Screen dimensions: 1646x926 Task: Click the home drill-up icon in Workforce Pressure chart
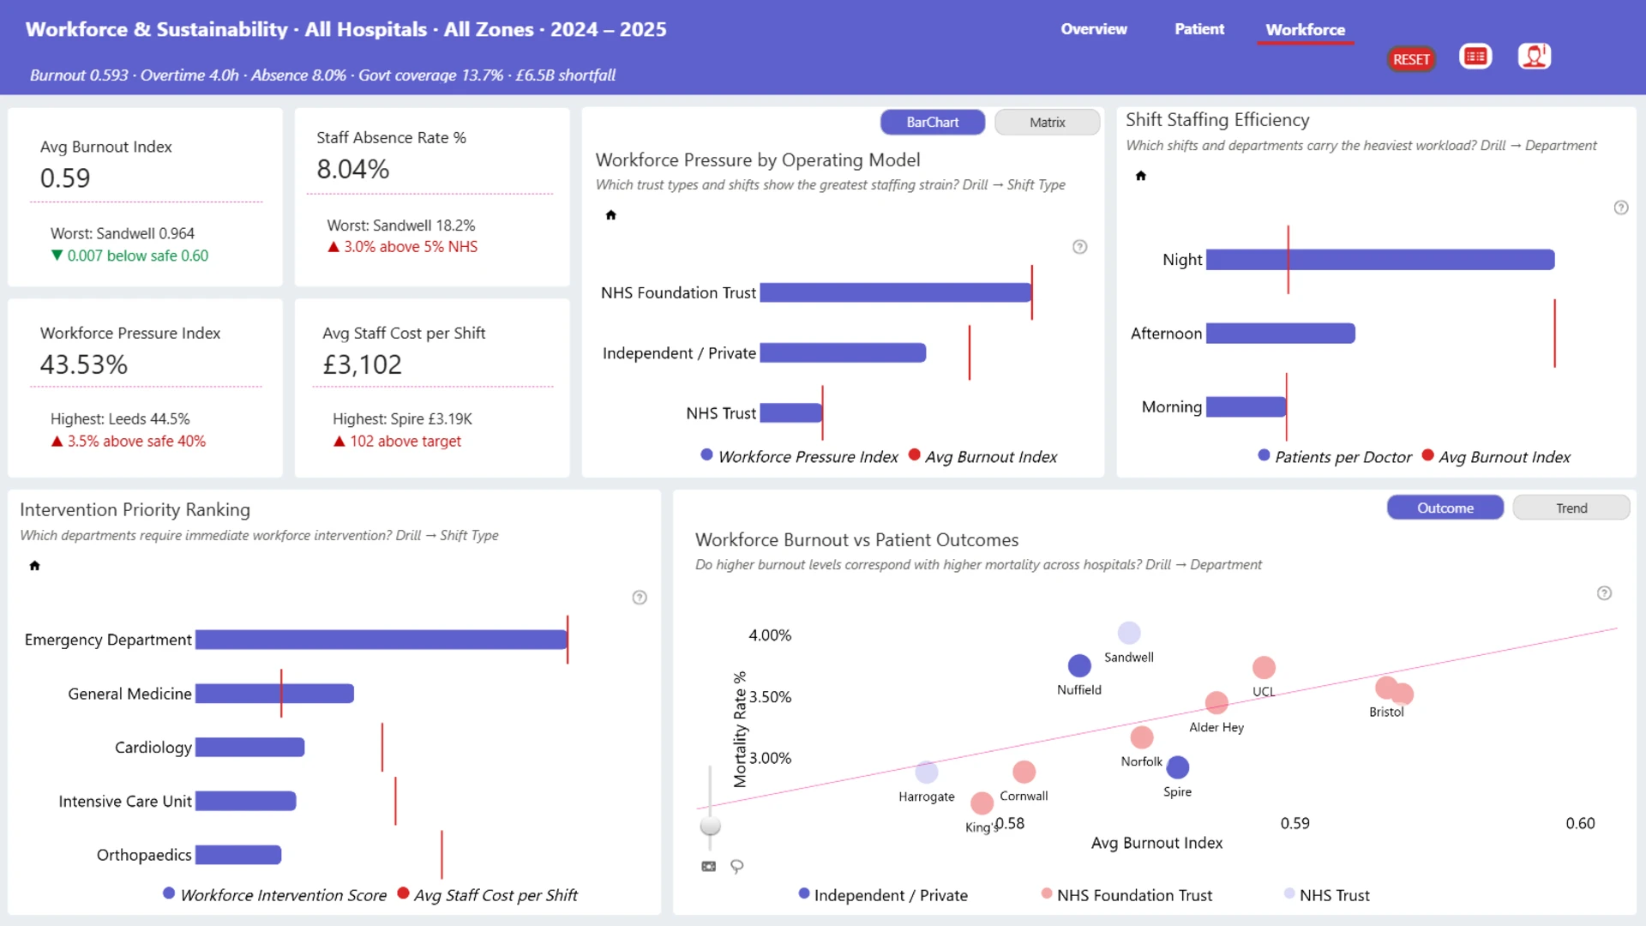[611, 215]
